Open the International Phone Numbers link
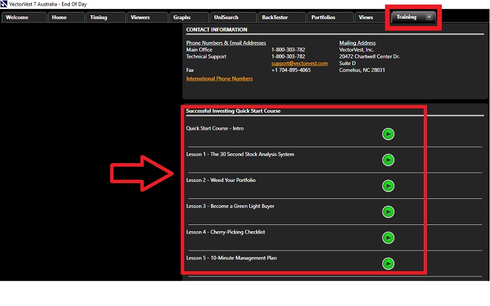Viewport: 490px width, 306px height. (219, 79)
